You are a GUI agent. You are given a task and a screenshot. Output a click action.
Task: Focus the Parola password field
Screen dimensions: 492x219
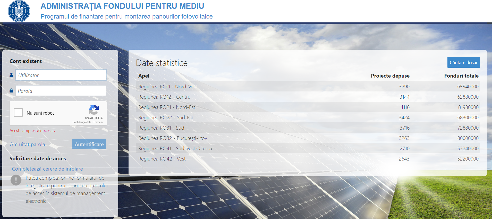pos(61,91)
